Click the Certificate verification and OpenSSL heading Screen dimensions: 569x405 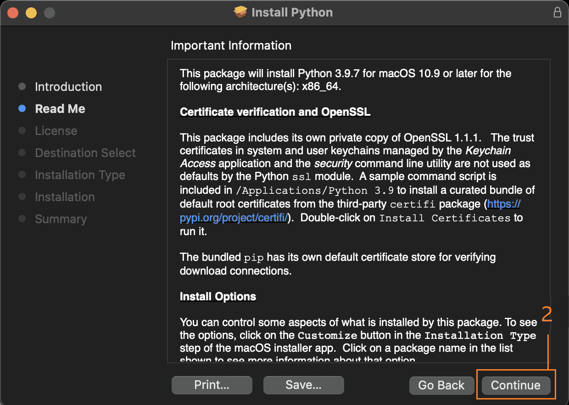point(275,112)
